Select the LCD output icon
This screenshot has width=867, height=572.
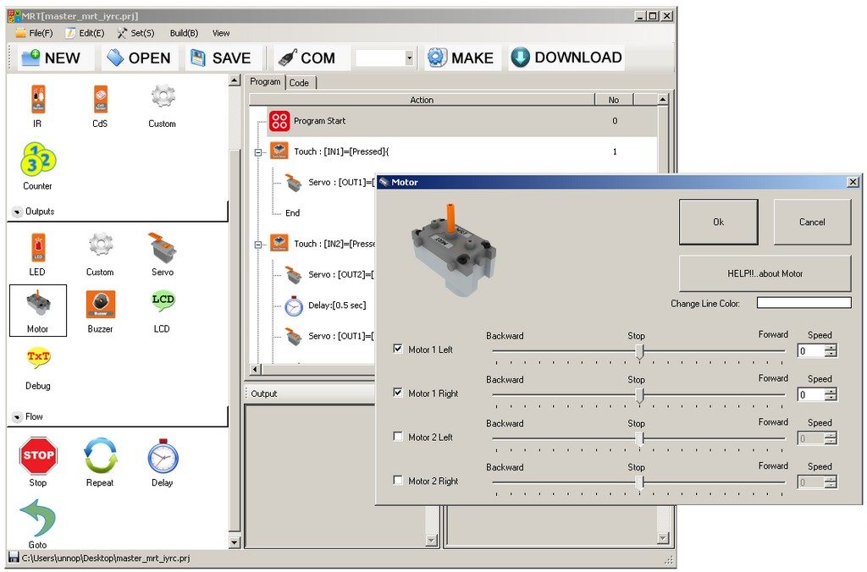[163, 302]
